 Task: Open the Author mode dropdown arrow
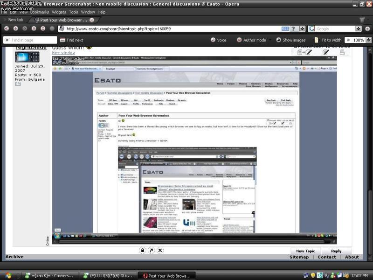[x=270, y=40]
